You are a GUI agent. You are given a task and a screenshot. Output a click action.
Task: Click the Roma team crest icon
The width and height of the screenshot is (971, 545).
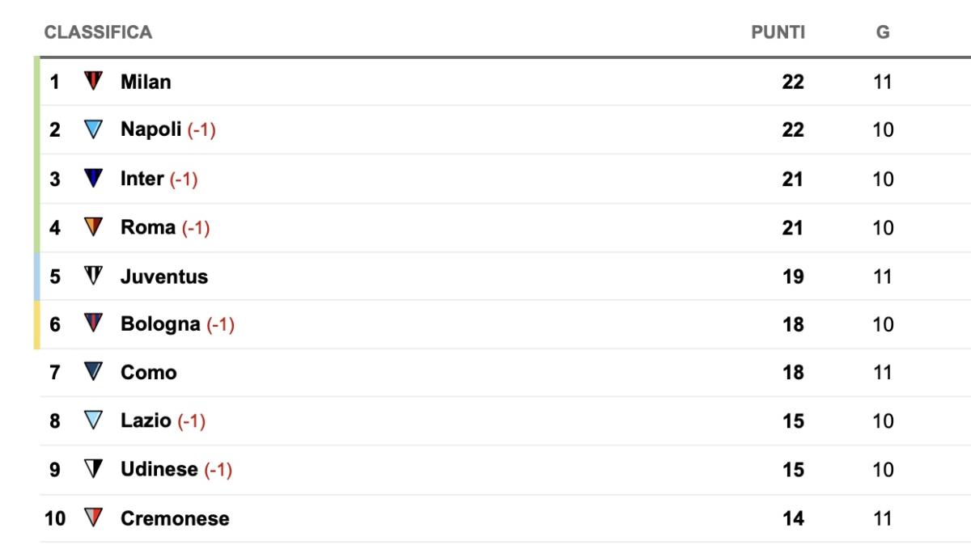pyautogui.click(x=94, y=227)
